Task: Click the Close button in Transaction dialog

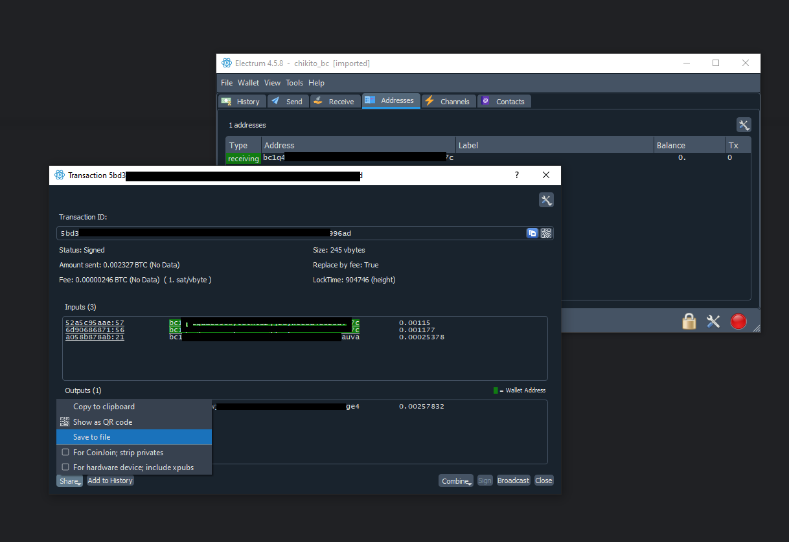Action: (543, 480)
